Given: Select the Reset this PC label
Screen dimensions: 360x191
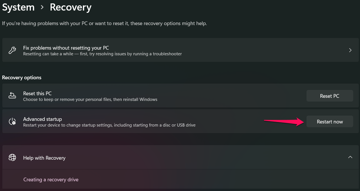Looking at the screenshot, I should [x=37, y=94].
